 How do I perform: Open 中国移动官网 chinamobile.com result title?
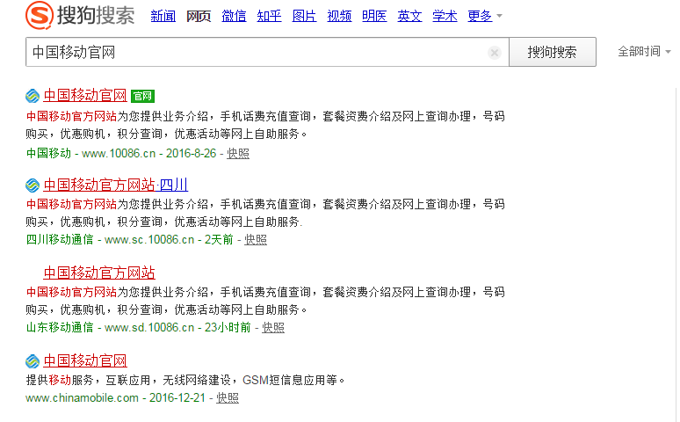pos(85,360)
